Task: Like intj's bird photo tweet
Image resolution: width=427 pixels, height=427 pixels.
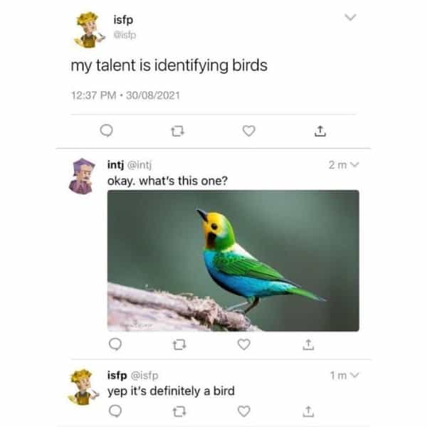Action: click(x=244, y=344)
